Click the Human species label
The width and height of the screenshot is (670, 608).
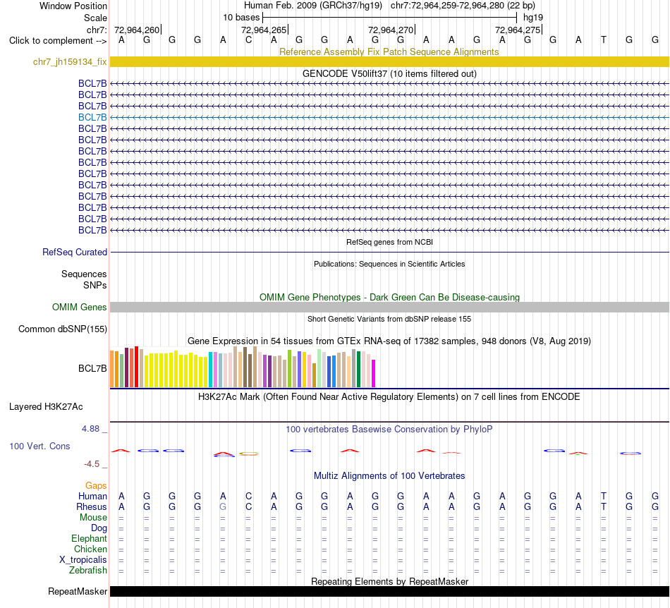click(92, 496)
